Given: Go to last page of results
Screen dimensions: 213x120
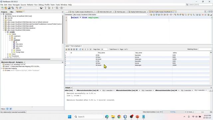Looking at the screenshot, I should [90, 49].
